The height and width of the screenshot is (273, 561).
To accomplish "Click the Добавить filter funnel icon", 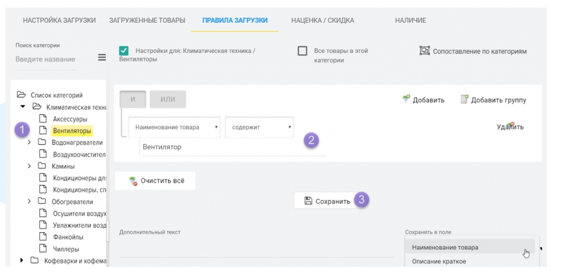I will tap(406, 99).
